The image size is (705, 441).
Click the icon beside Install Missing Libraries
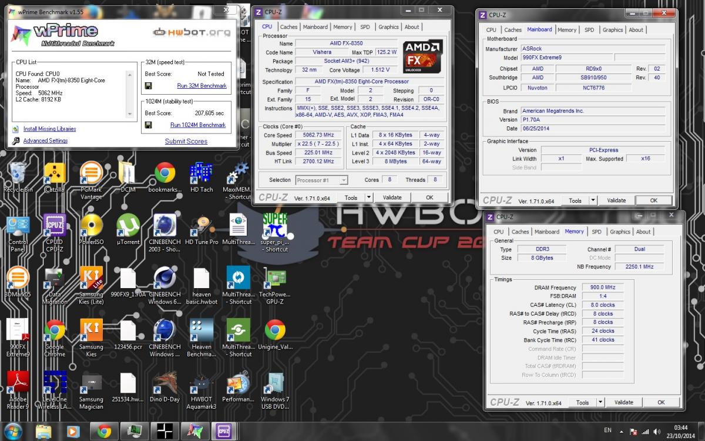[x=16, y=129]
